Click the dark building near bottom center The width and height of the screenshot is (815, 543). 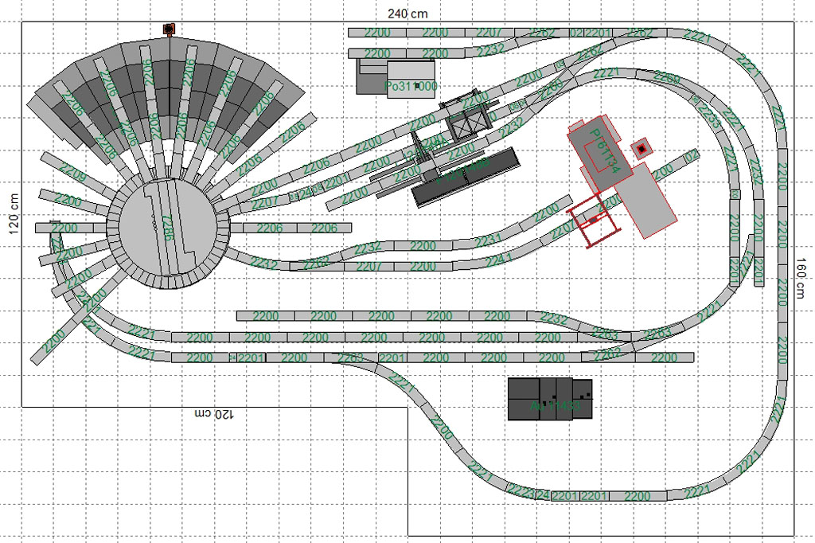[x=551, y=399]
